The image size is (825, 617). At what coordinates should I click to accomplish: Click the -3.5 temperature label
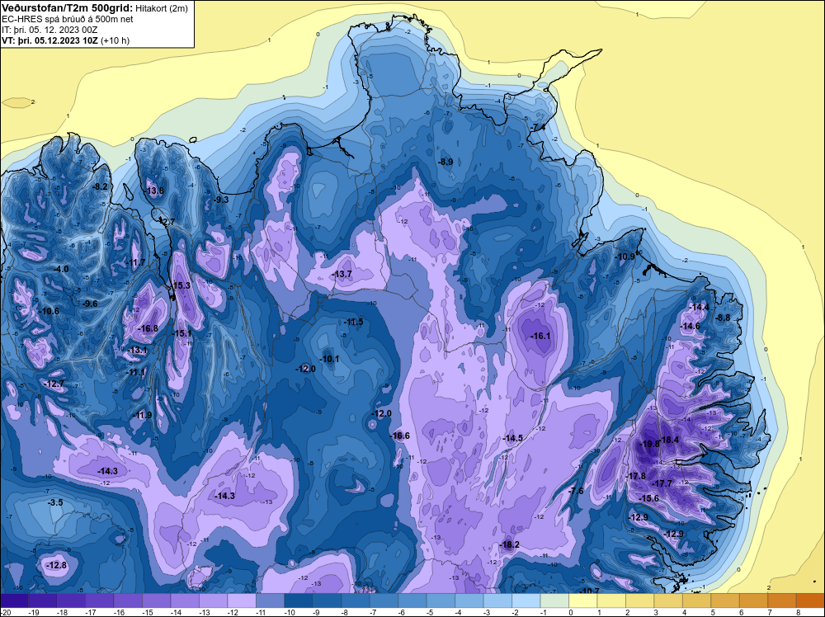(54, 502)
